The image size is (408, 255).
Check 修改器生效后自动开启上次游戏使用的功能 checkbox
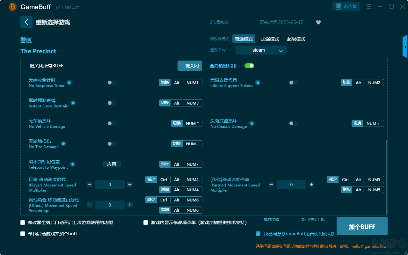click(x=23, y=222)
